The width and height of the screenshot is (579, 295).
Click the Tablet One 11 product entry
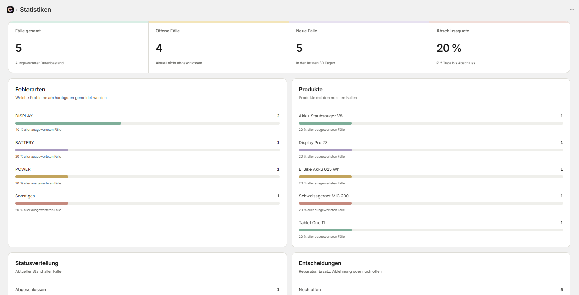tap(431, 229)
